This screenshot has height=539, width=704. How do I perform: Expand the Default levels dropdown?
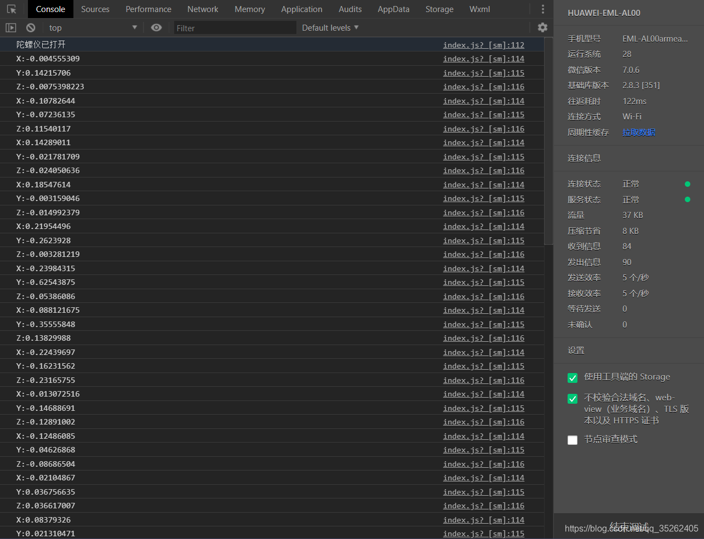click(x=330, y=27)
